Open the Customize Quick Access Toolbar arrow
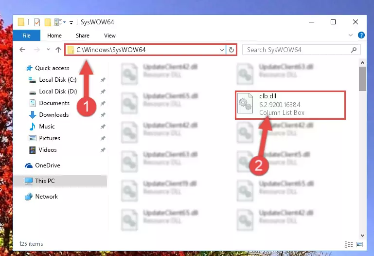Image resolution: width=374 pixels, height=256 pixels. point(71,23)
